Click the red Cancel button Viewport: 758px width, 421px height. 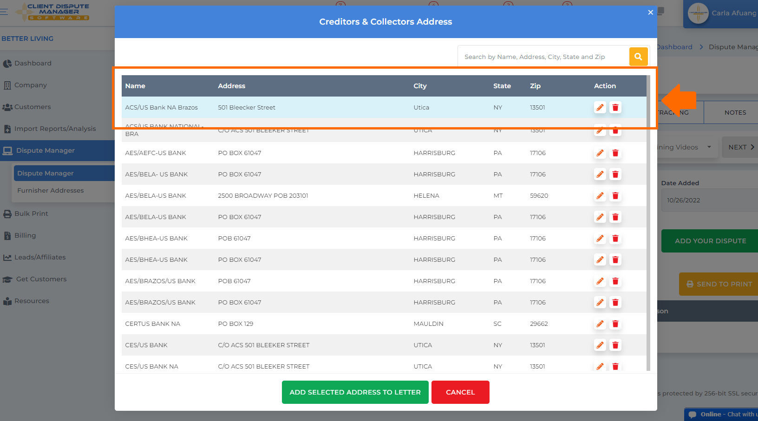[460, 392]
